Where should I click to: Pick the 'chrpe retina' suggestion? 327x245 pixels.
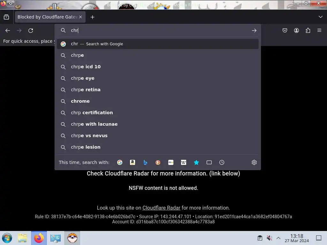coord(158,90)
